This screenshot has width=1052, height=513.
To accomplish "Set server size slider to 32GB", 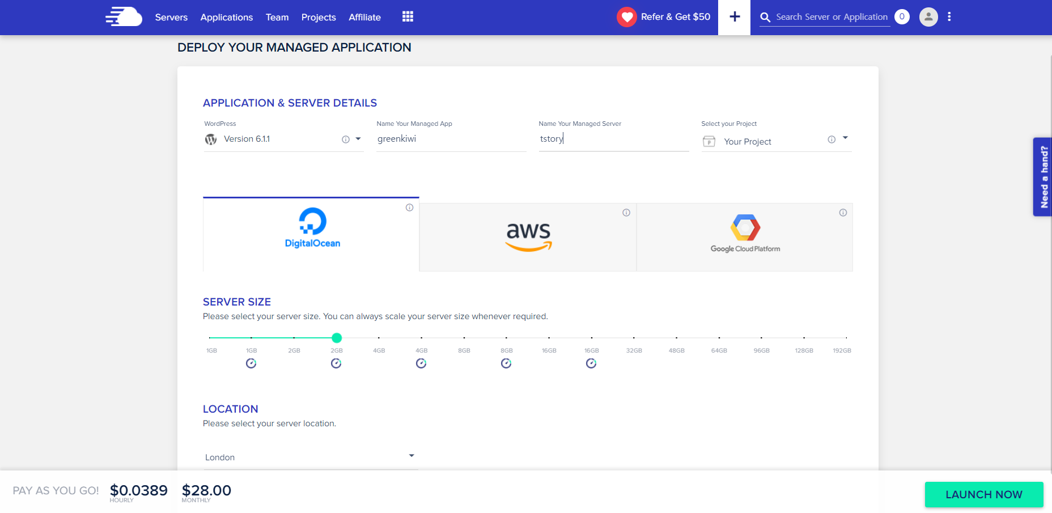I will click(x=634, y=338).
